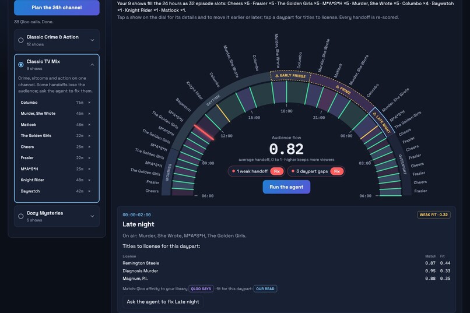Ask the agent to fix Late night
The width and height of the screenshot is (470, 313).
point(163,301)
